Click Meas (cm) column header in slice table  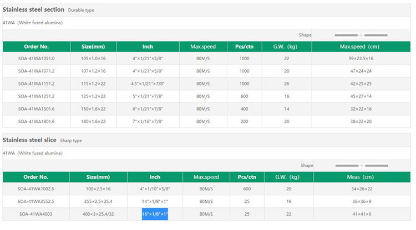click(x=361, y=177)
